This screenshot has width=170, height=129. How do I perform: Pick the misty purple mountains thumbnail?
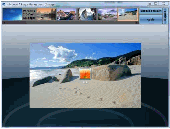click(x=107, y=14)
